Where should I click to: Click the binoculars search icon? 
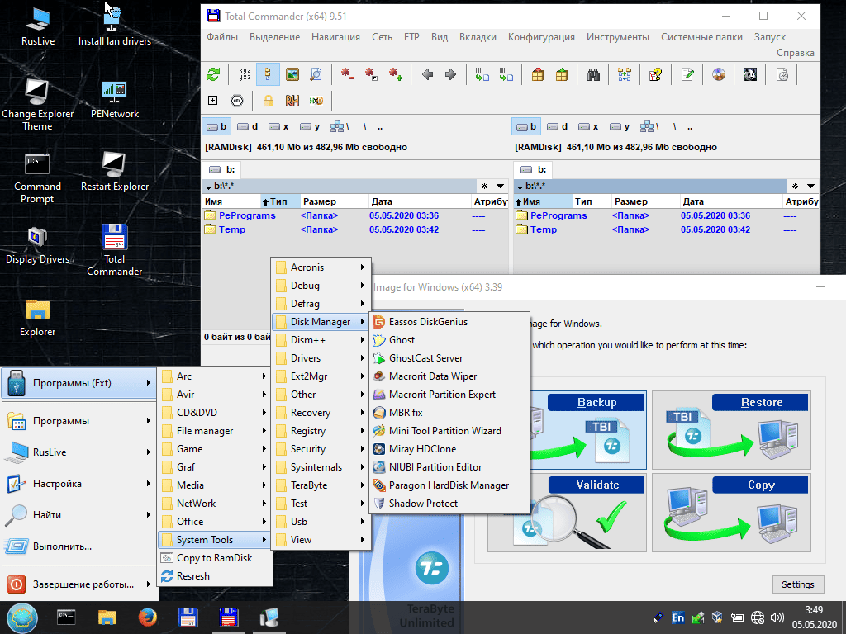(x=593, y=74)
